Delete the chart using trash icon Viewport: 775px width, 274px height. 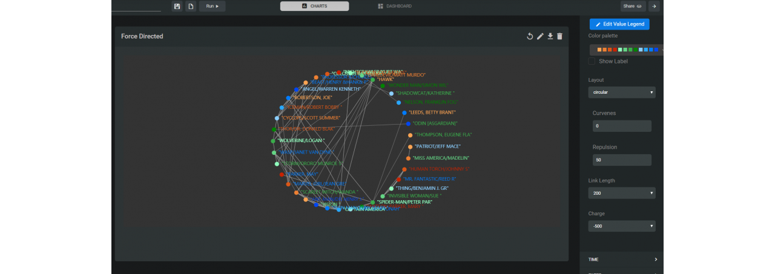pyautogui.click(x=559, y=36)
